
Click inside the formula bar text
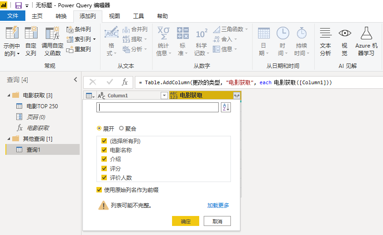[x=259, y=82]
